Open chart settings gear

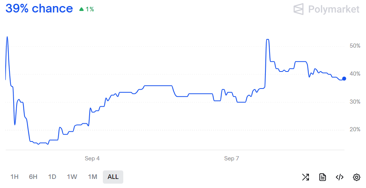(x=357, y=177)
